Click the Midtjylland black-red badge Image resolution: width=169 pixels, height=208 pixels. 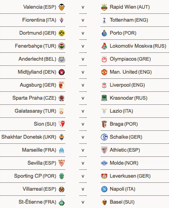[x=62, y=72]
